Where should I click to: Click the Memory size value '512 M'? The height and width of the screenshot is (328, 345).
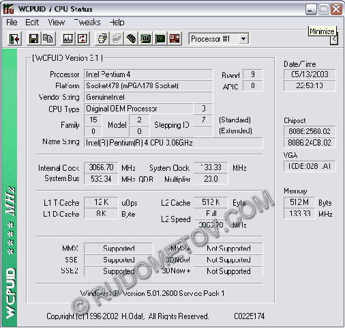299,202
